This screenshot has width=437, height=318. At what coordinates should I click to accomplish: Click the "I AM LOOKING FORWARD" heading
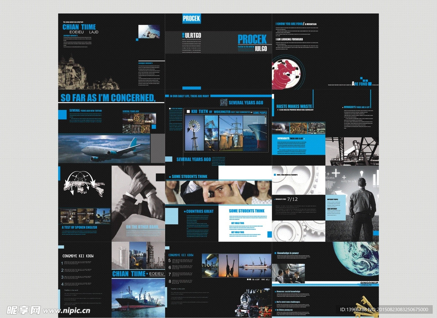[x=289, y=39]
